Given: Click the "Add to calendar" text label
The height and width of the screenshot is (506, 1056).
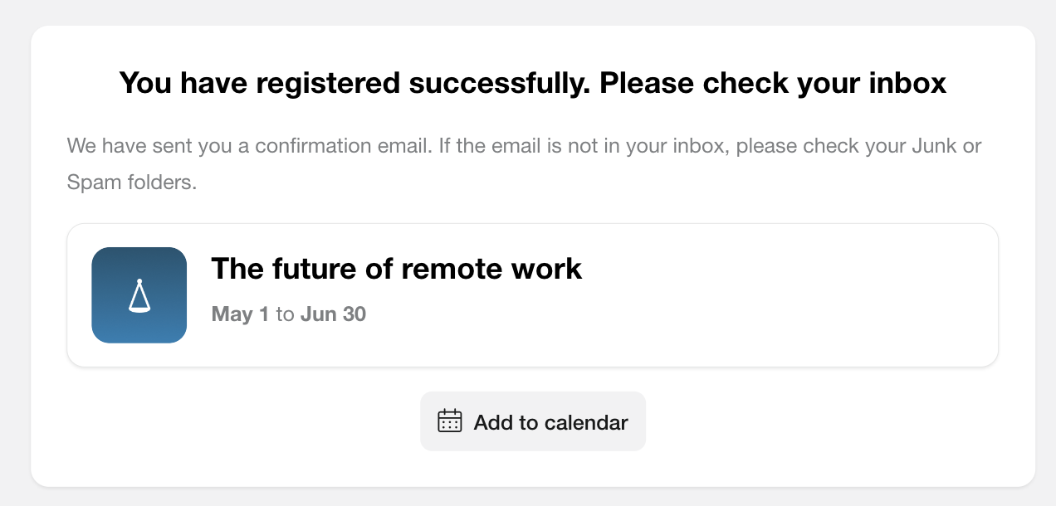Looking at the screenshot, I should (x=551, y=422).
